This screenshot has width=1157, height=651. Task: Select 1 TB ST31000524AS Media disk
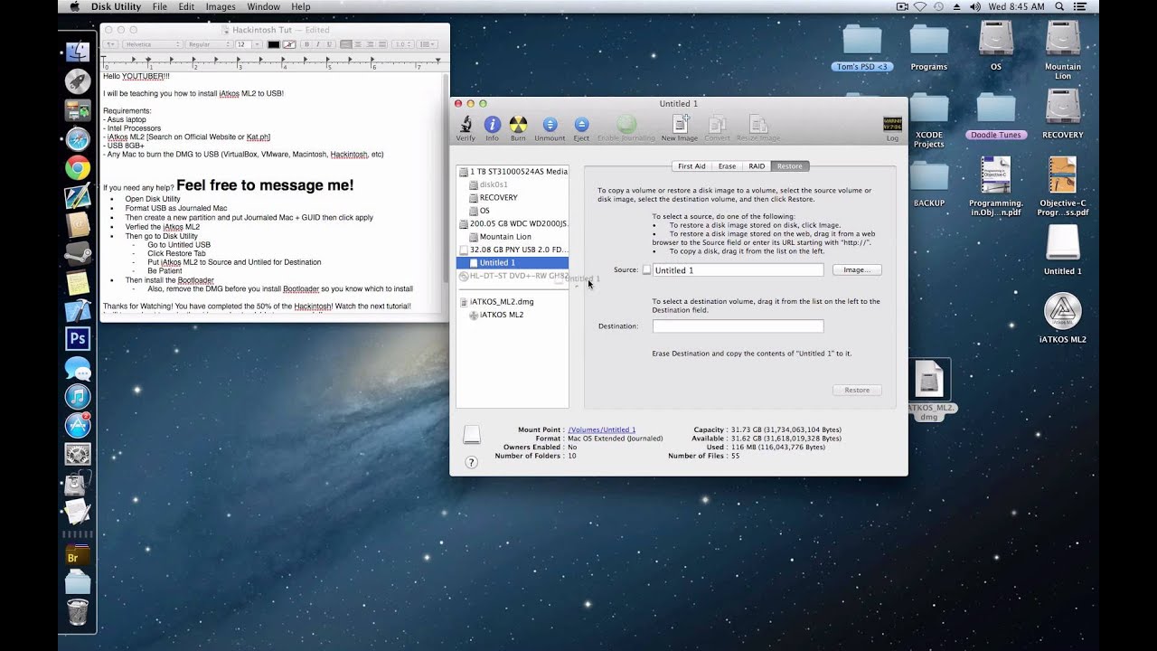click(x=513, y=171)
